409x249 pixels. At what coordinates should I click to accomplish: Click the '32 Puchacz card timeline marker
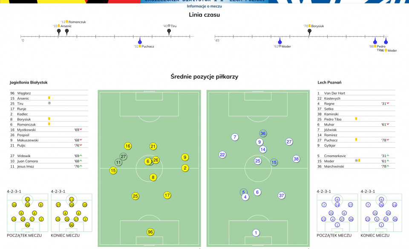[140, 41]
